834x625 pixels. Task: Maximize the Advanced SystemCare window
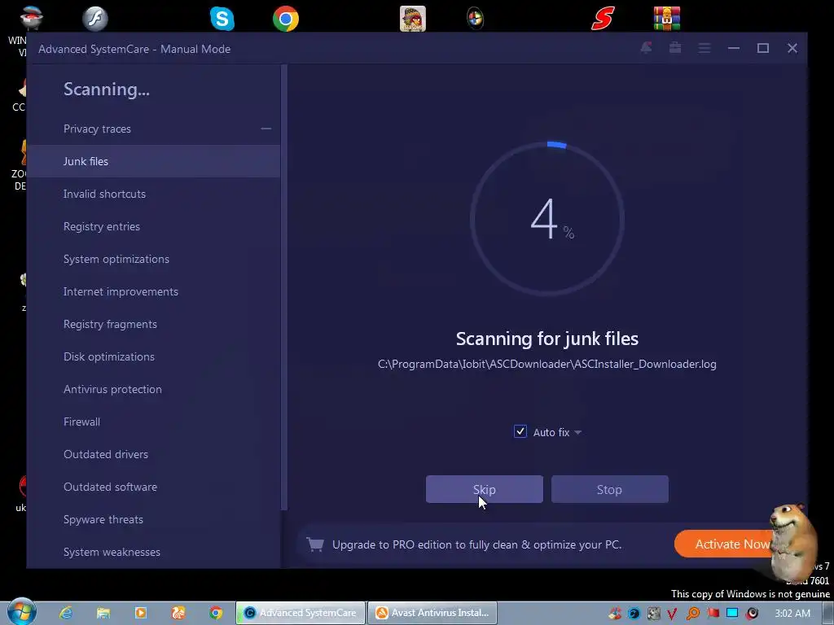(x=762, y=48)
